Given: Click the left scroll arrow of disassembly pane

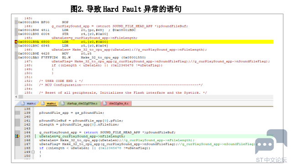Looking at the screenshot, I should (x=16, y=96).
